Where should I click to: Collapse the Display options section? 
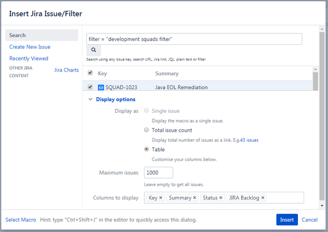click(91, 99)
